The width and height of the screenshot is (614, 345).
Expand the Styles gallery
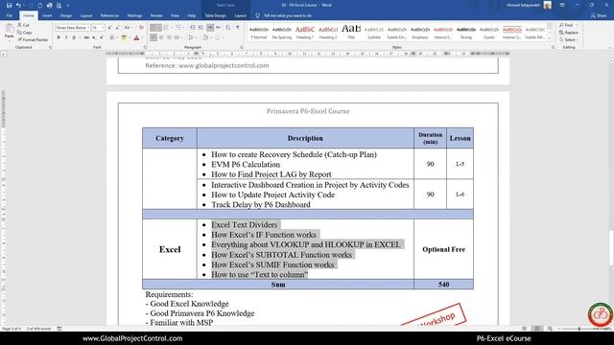550,38
